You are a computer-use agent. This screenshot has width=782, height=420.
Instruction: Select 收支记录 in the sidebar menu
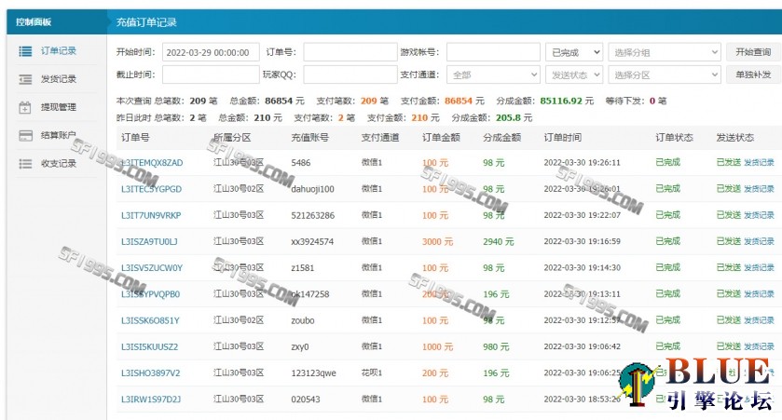(x=59, y=163)
